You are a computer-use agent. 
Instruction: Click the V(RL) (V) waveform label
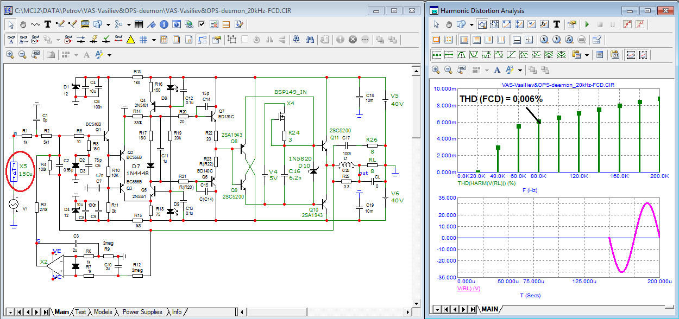469,289
